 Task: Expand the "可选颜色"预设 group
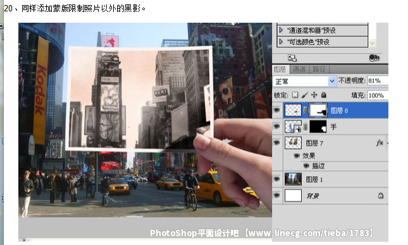(x=281, y=41)
